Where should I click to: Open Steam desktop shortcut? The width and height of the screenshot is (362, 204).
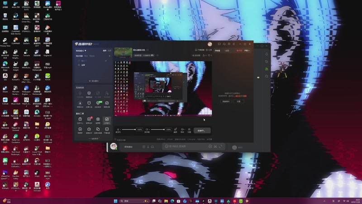click(5, 89)
